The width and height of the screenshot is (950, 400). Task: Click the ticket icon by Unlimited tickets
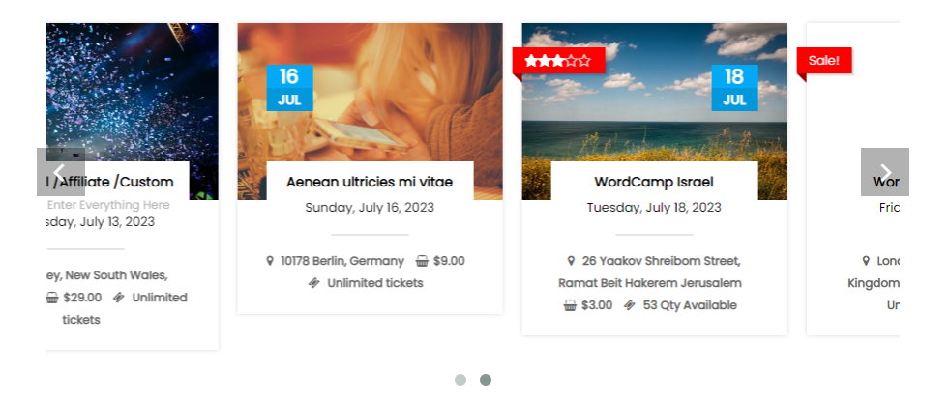click(314, 283)
